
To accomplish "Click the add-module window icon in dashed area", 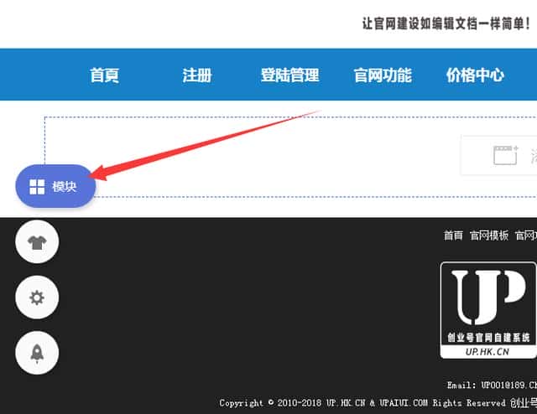I will pos(505,155).
